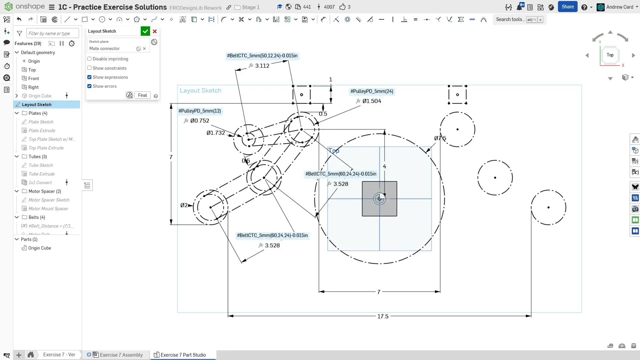Screen dimensions: 640x360
Task: Open the rectangle tool dropdown arrow
Action: tap(93, 19)
